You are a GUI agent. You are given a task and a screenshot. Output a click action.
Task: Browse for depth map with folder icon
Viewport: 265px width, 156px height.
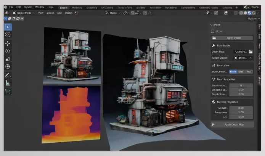251,51
